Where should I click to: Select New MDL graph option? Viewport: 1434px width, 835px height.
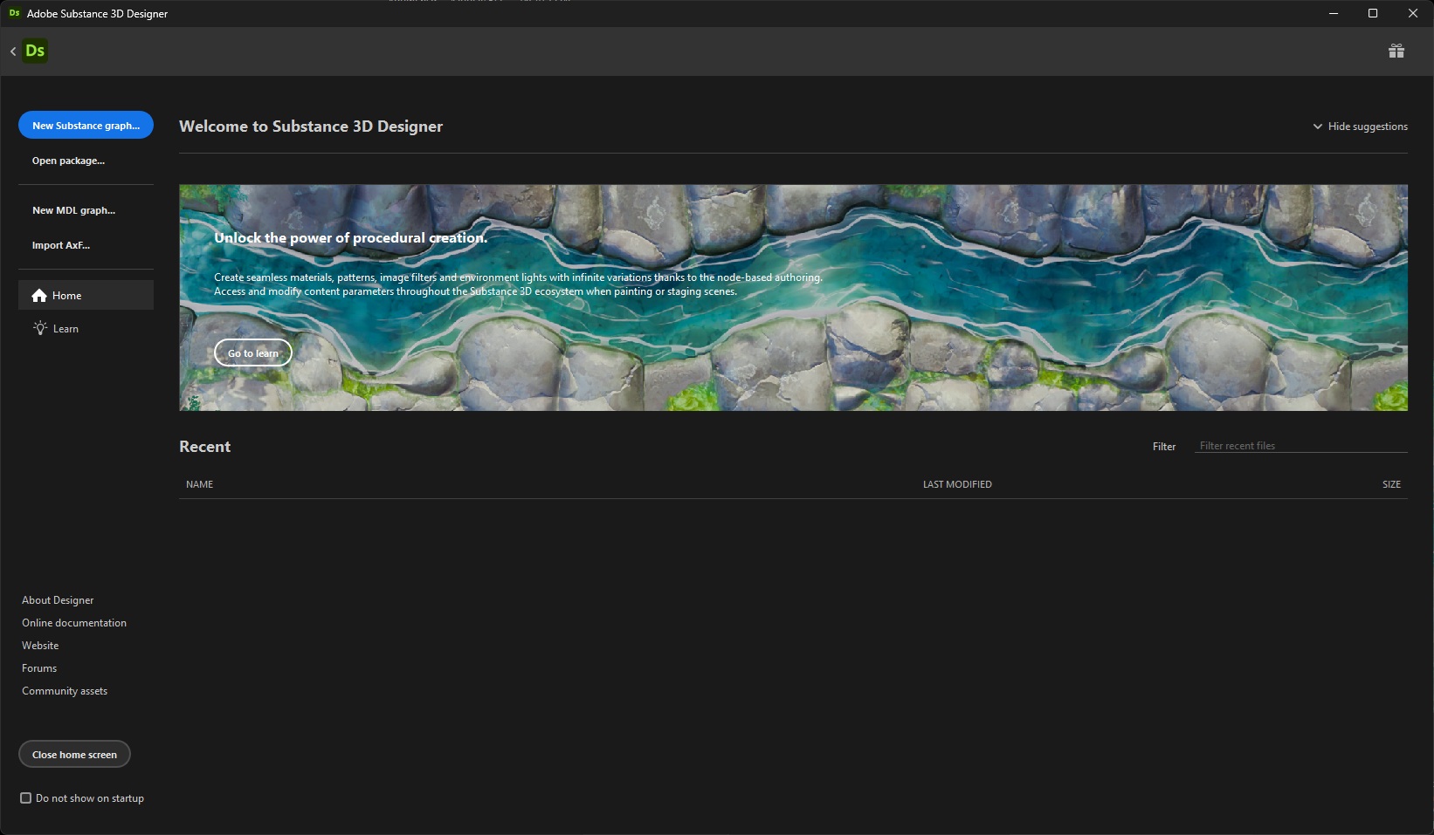coord(73,210)
